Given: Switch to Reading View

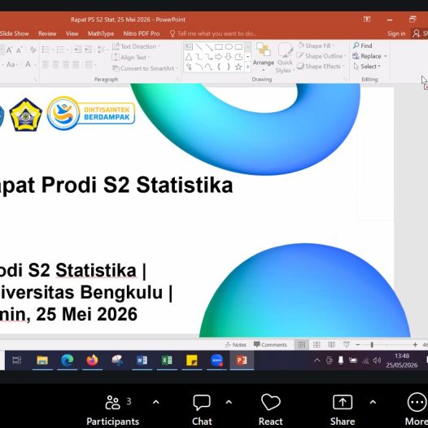Looking at the screenshot, I should point(331,345).
